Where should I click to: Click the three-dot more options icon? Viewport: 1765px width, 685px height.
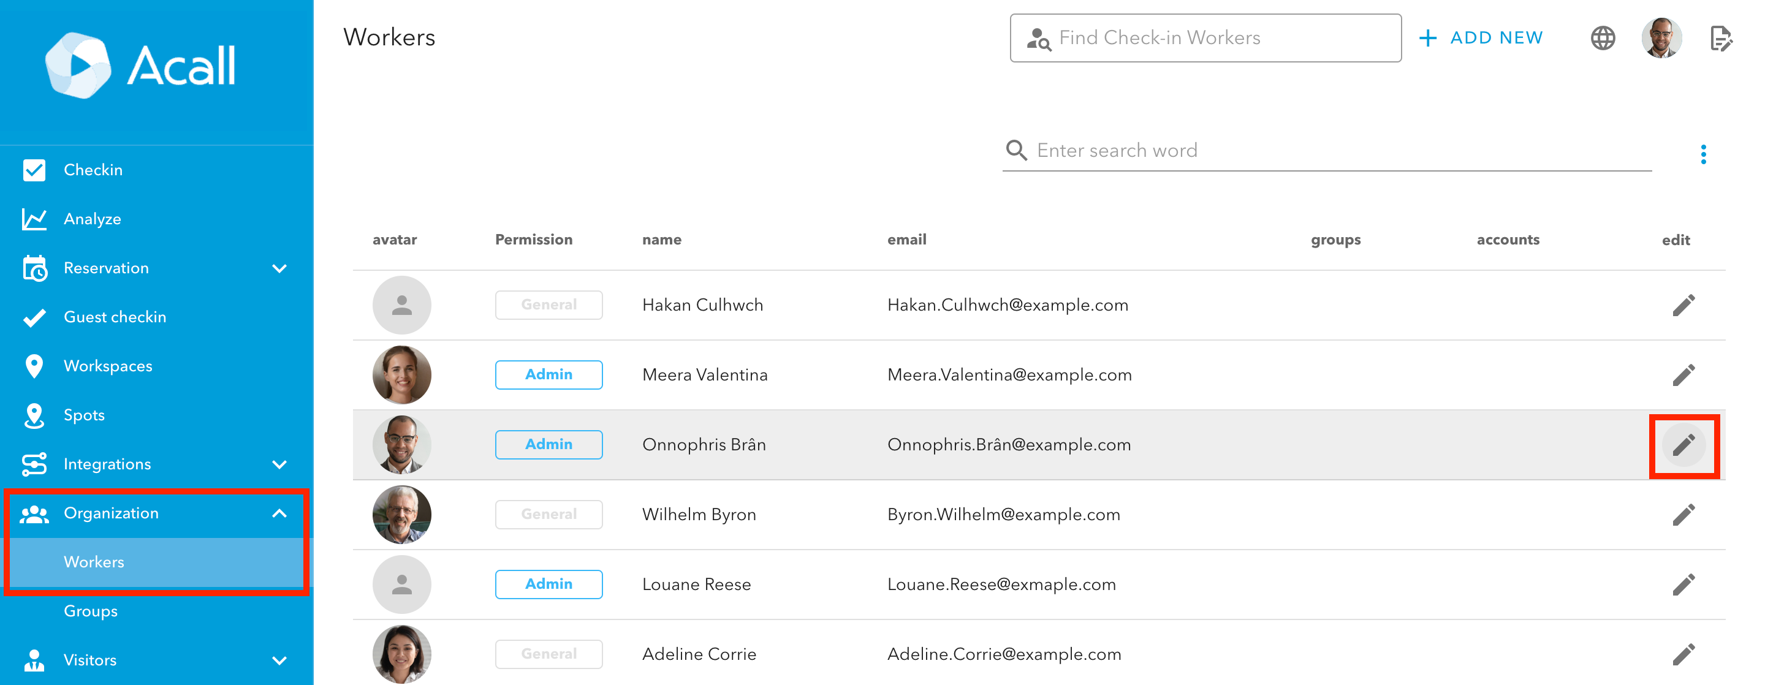coord(1702,154)
